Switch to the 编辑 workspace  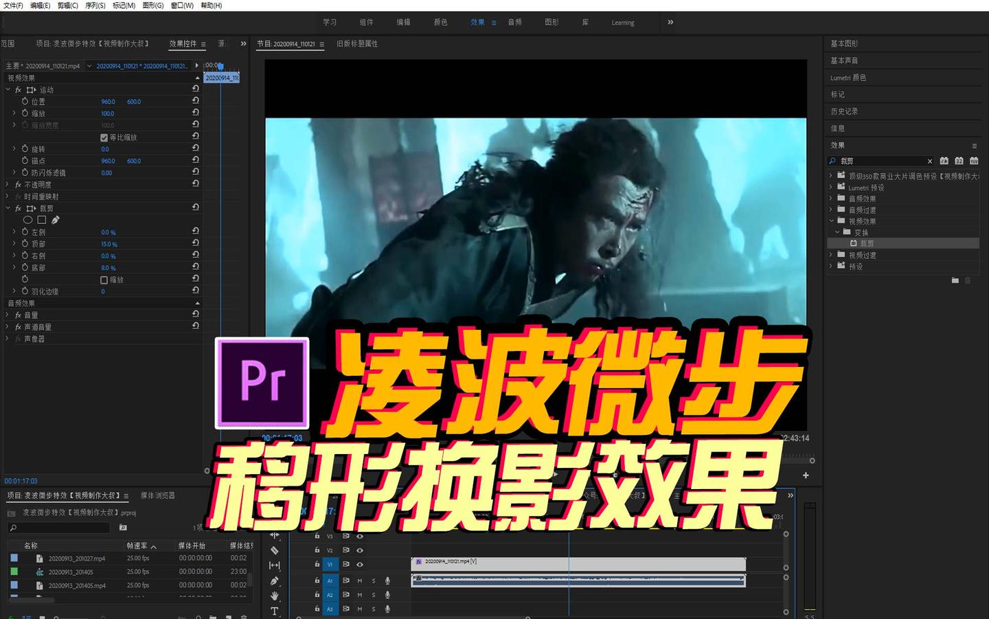[x=403, y=22]
